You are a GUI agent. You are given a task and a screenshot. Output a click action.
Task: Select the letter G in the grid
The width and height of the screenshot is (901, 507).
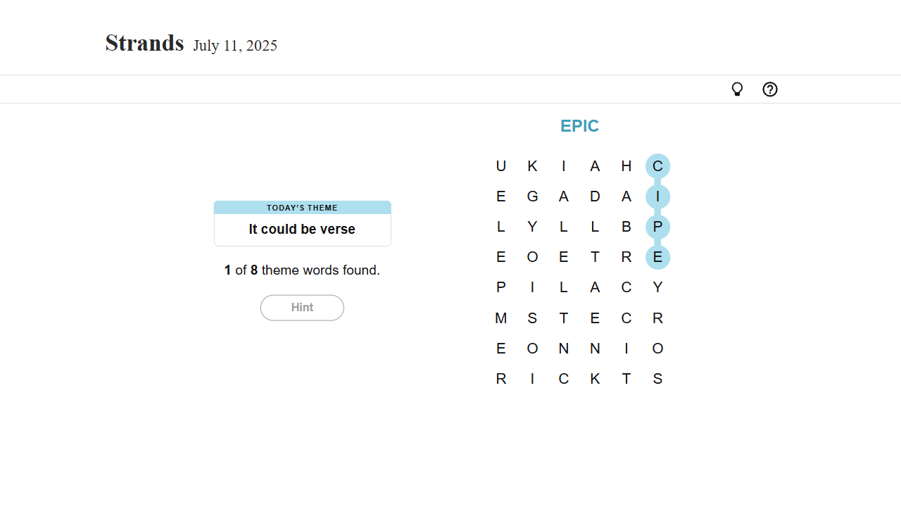pos(532,196)
